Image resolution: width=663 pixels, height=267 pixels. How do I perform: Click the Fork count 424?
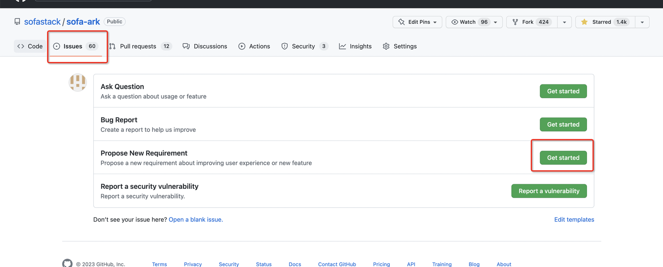544,22
